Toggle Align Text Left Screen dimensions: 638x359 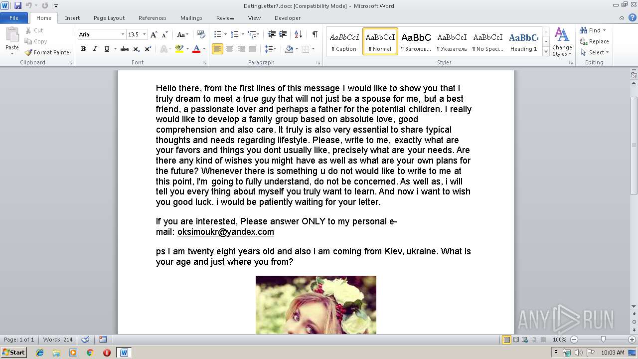217,49
